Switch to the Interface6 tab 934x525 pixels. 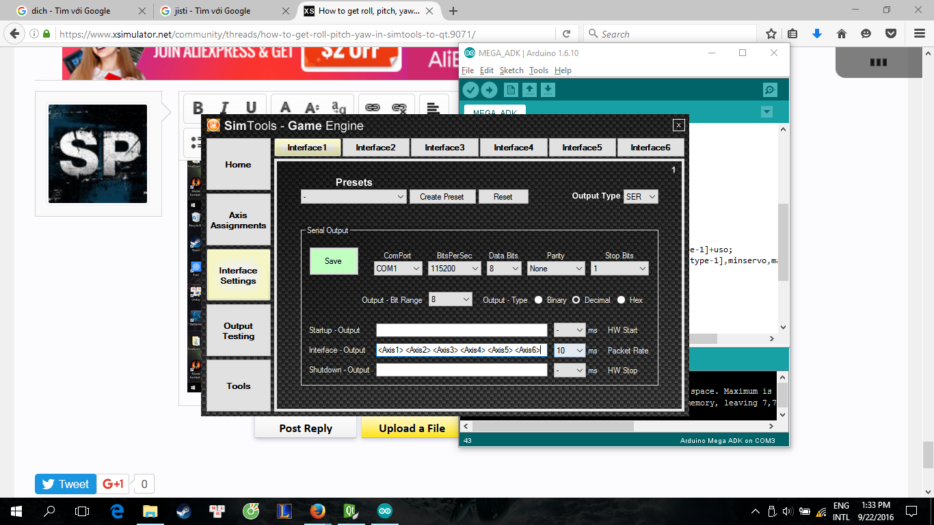click(650, 147)
